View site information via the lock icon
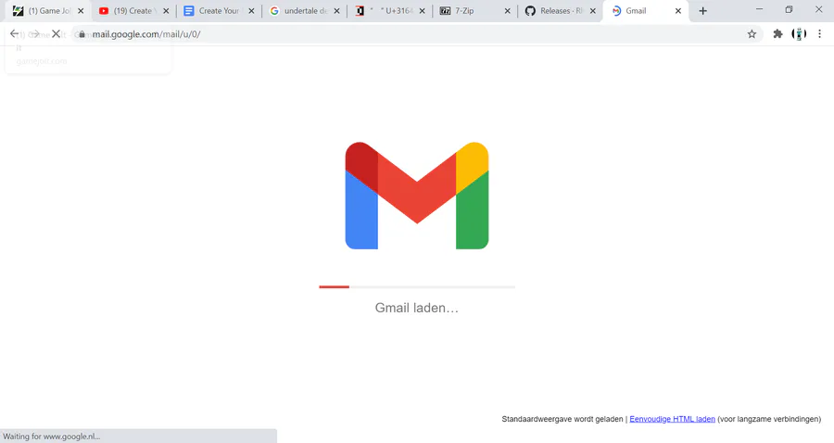 pyautogui.click(x=82, y=34)
